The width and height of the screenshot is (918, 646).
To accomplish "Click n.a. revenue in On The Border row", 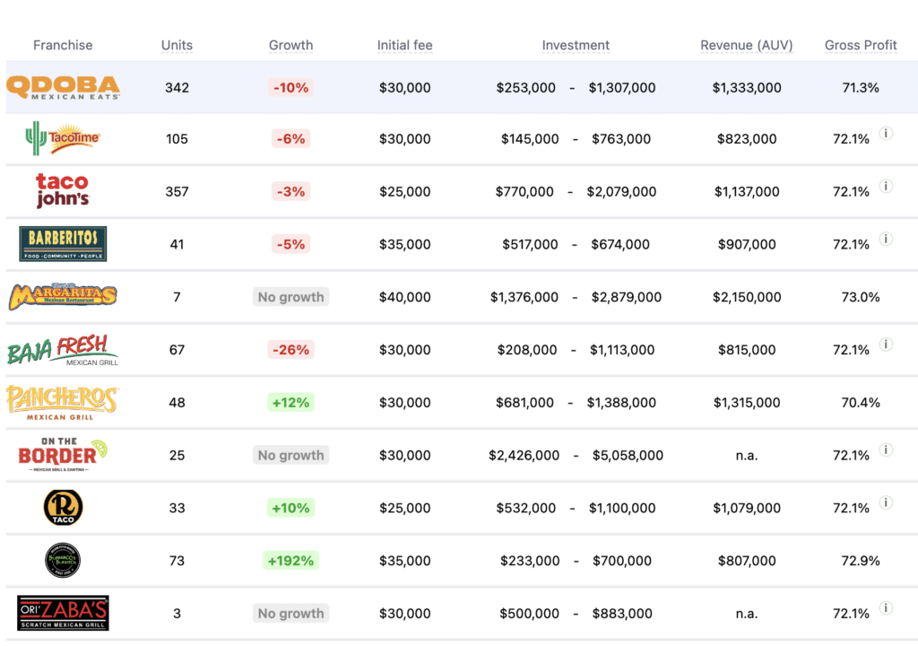I will pos(747,456).
